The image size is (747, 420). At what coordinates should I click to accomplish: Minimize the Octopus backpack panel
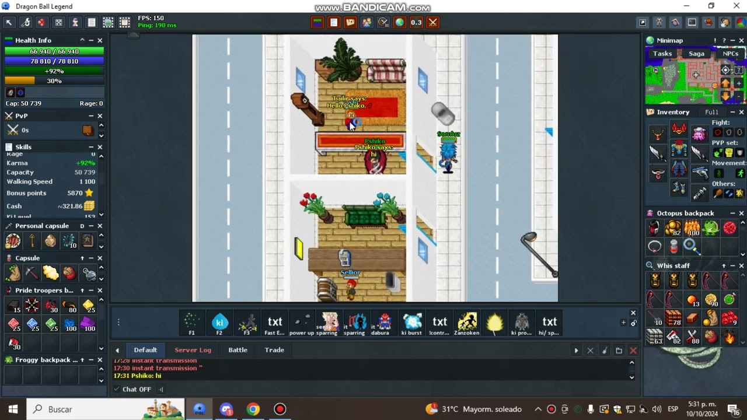click(732, 213)
